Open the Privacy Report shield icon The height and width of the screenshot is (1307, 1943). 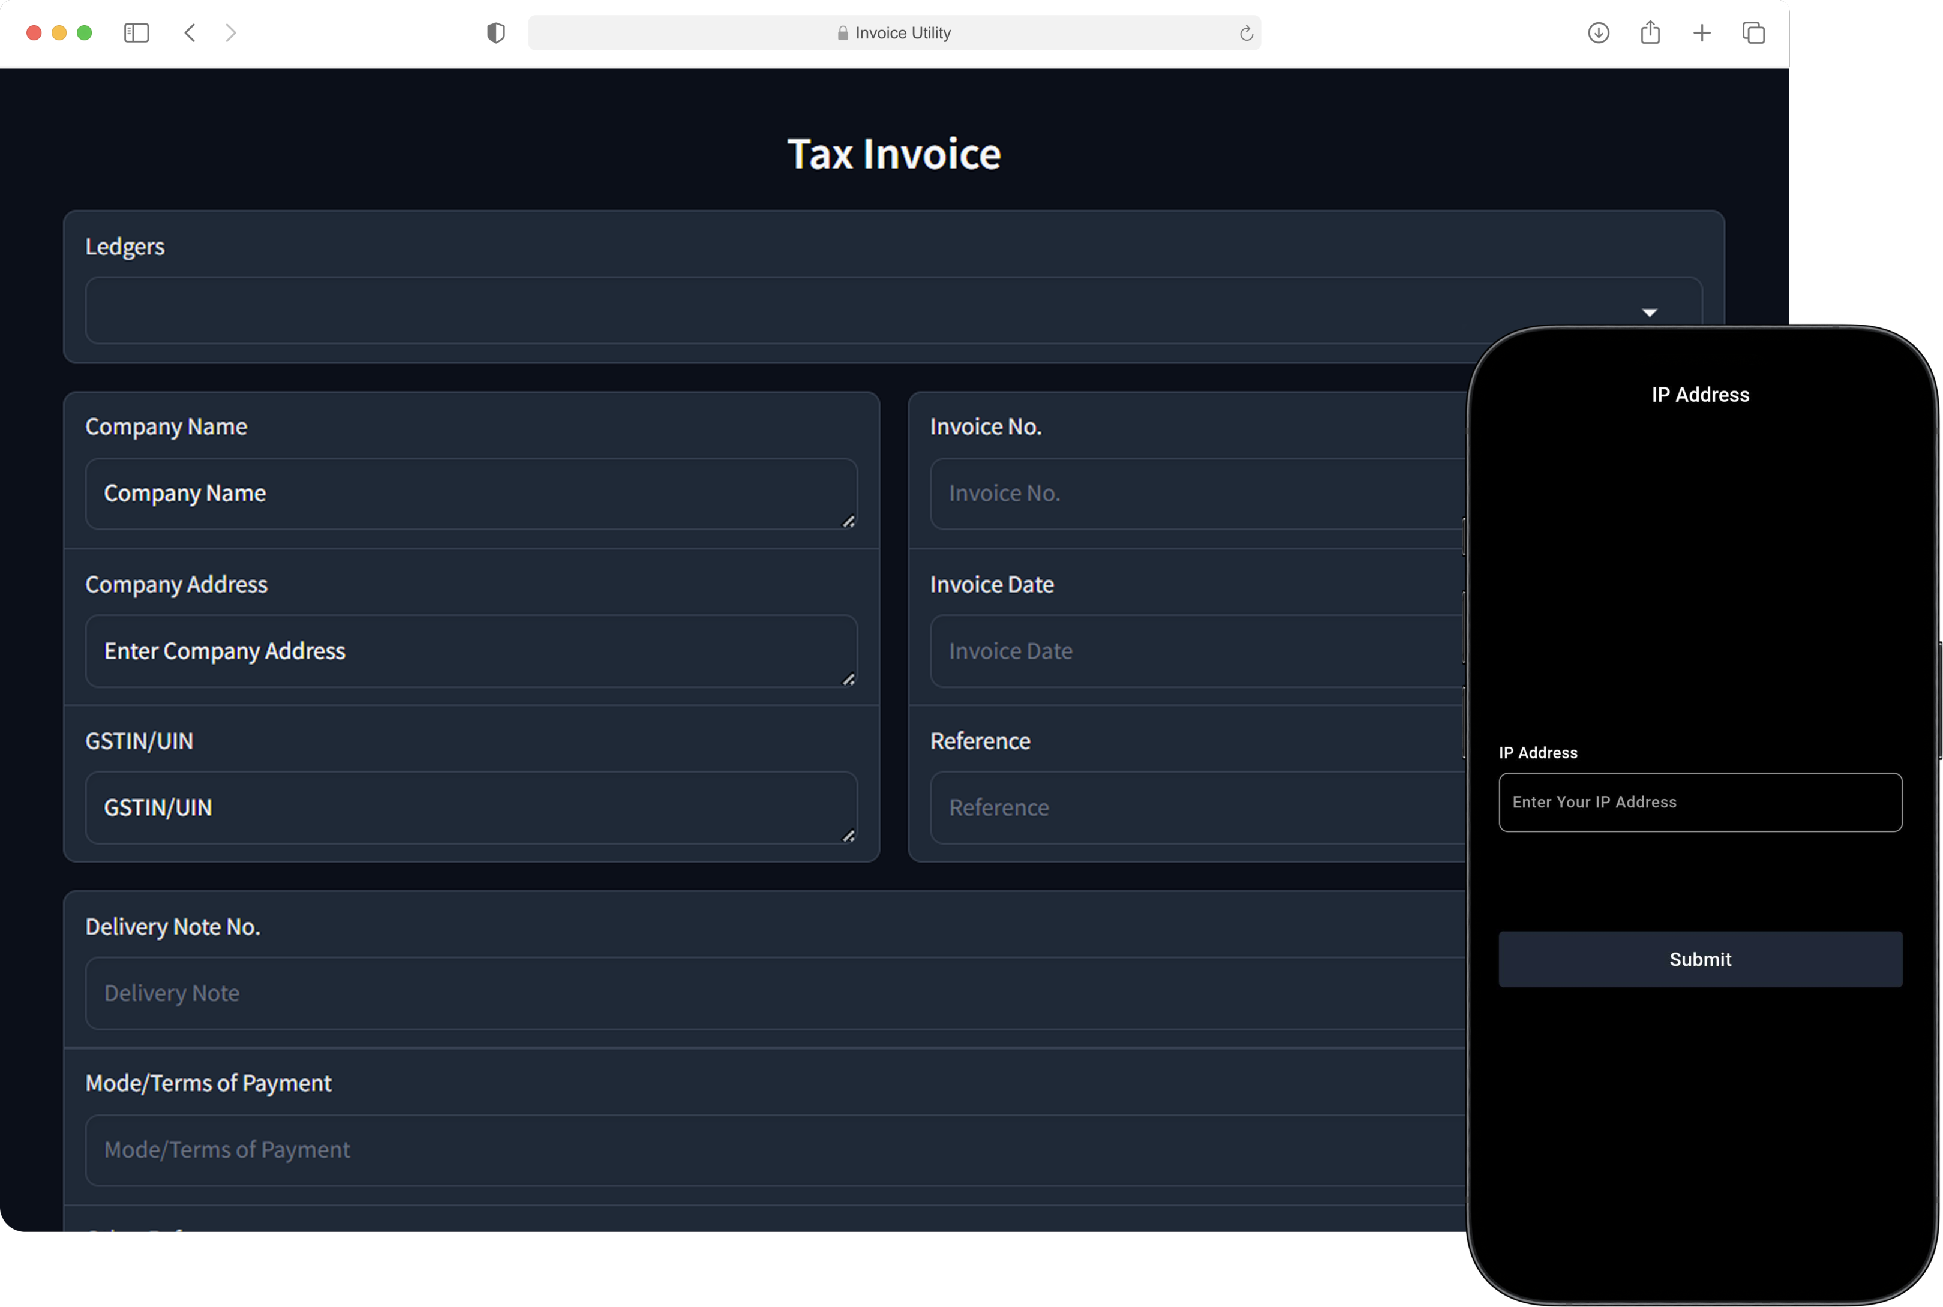tap(495, 32)
